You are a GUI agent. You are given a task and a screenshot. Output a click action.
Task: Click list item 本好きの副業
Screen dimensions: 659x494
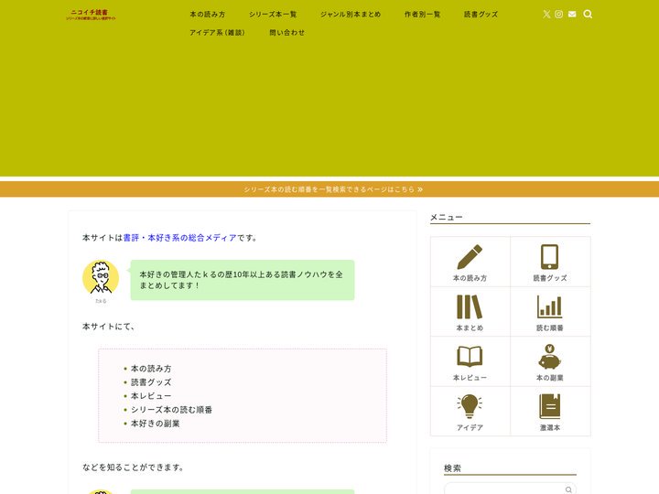pos(155,424)
